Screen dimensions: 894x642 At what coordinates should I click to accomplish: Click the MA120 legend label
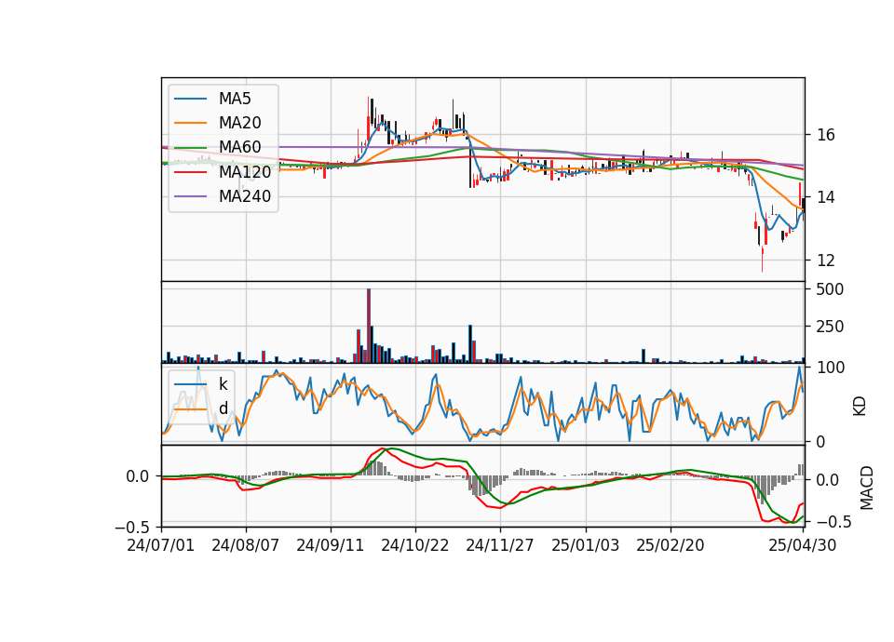click(x=245, y=171)
